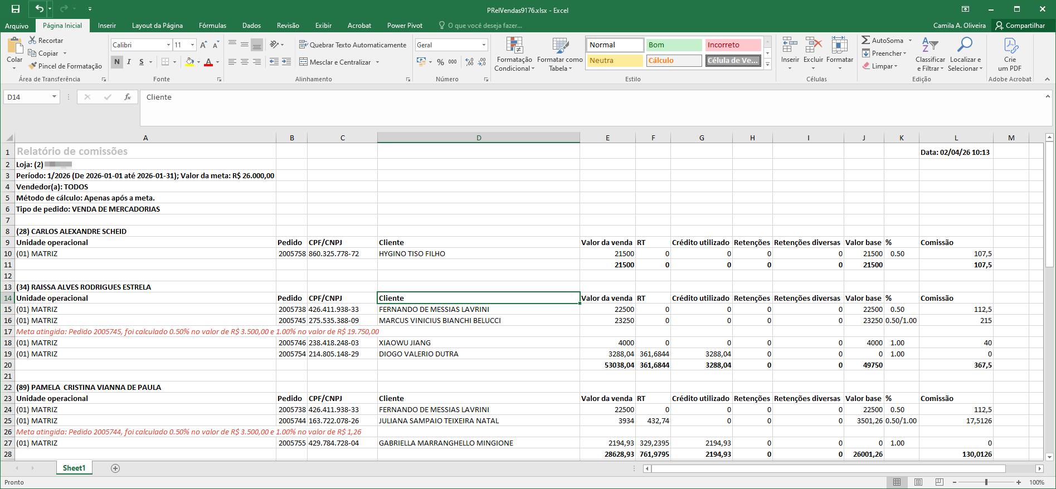The width and height of the screenshot is (1056, 489).
Task: Open the Name Box dropdown arrow
Action: pos(54,97)
